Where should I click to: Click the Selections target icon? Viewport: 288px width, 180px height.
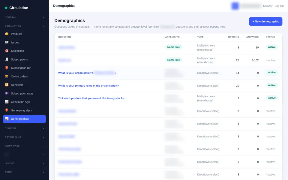(x=7, y=51)
